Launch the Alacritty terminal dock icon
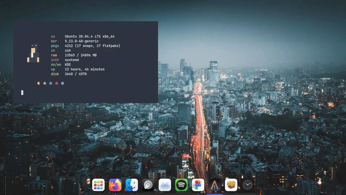The width and height of the screenshot is (346, 195). [x=214, y=185]
